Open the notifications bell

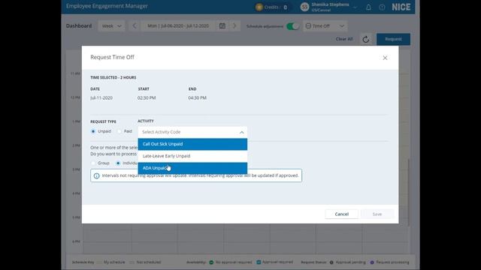click(x=368, y=7)
